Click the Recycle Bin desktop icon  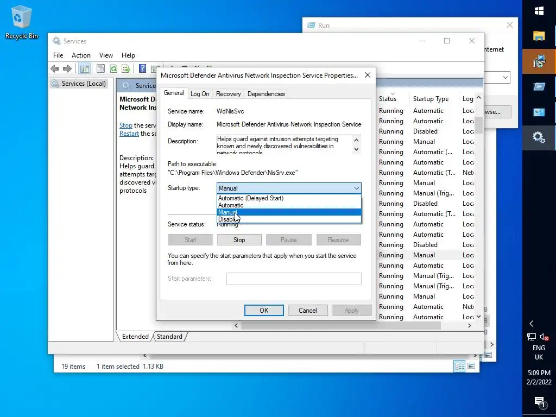pyautogui.click(x=22, y=22)
